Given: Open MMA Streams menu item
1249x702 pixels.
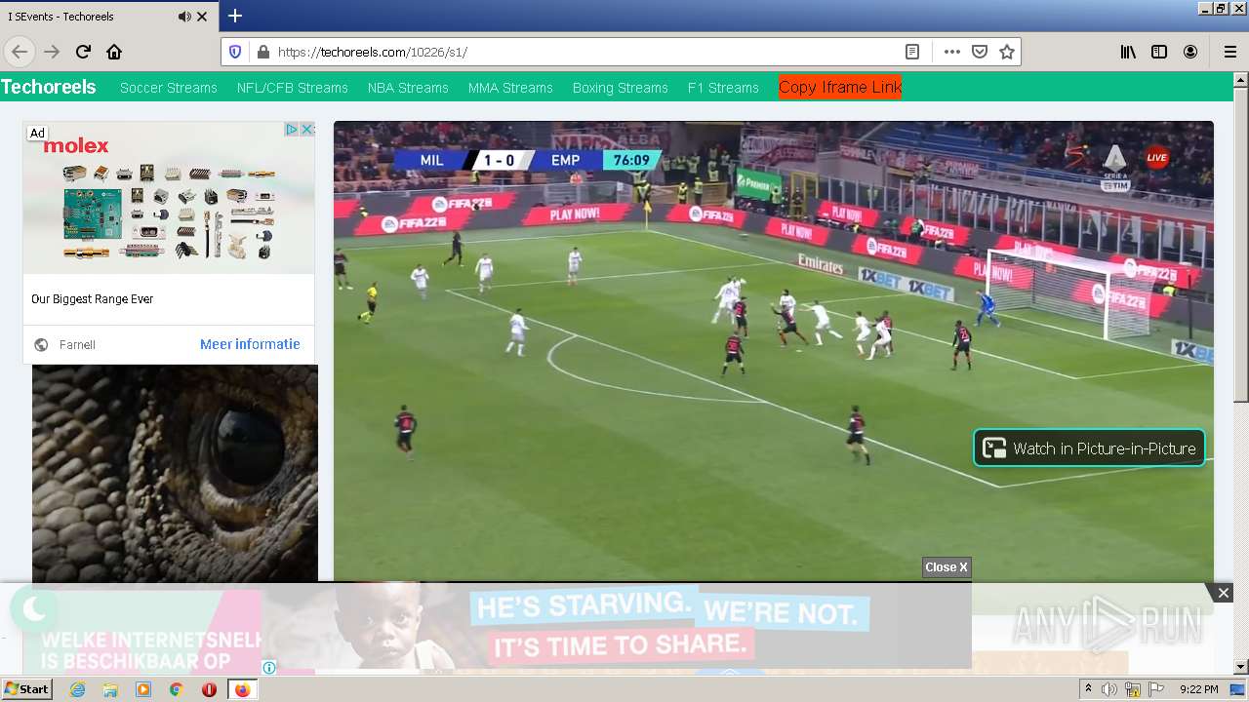Looking at the screenshot, I should (510, 88).
